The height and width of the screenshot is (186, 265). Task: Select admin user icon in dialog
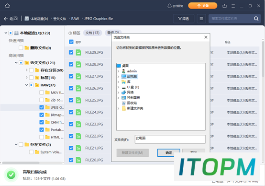pyautogui.click(x=124, y=71)
